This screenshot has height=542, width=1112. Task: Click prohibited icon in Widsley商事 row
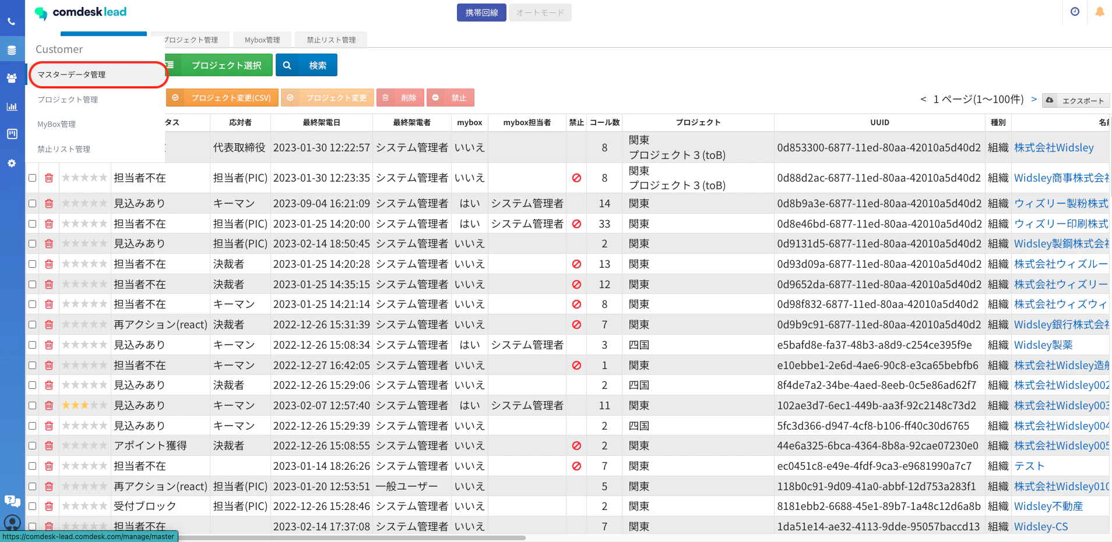(x=576, y=178)
